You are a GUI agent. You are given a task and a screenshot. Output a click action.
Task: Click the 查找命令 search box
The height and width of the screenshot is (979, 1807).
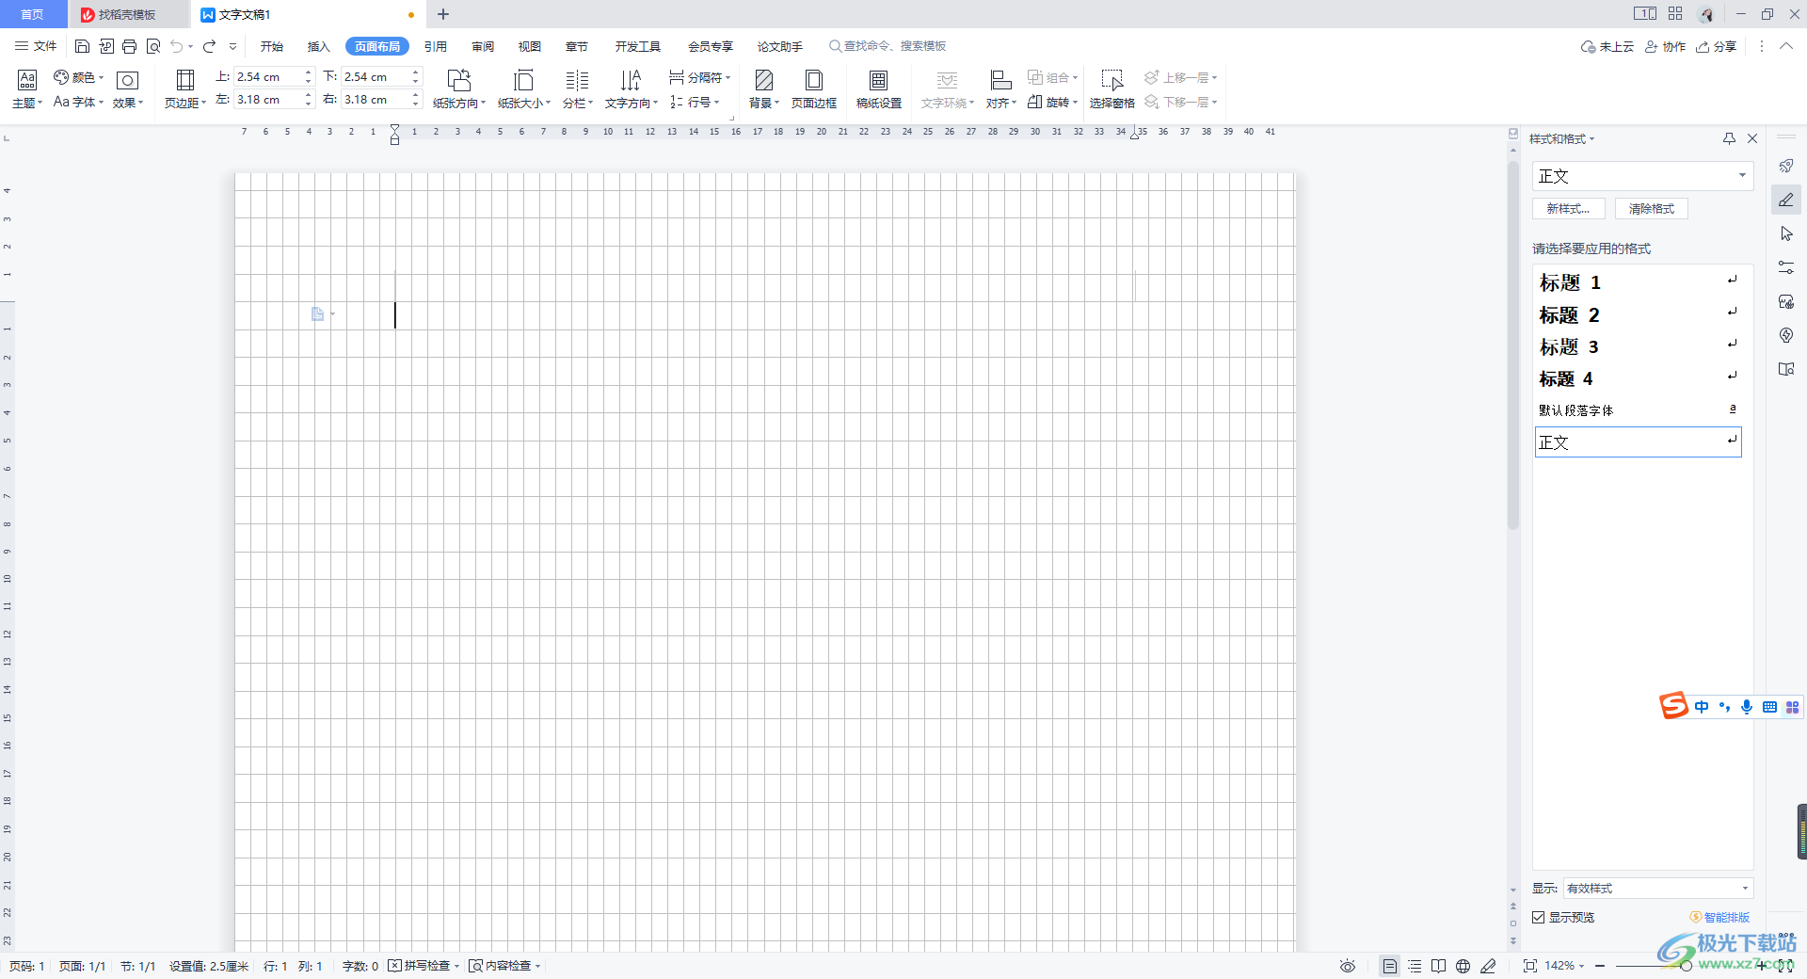(888, 46)
